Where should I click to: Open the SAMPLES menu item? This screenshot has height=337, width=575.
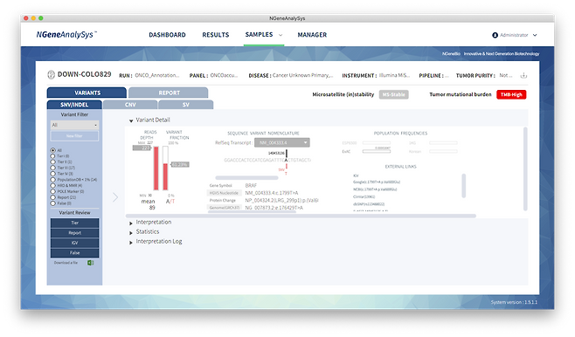[x=259, y=34]
